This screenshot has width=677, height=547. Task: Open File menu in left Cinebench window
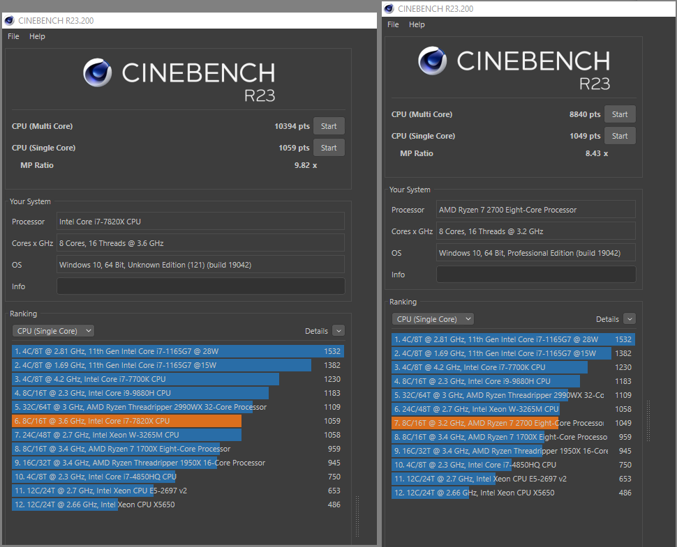click(x=13, y=36)
